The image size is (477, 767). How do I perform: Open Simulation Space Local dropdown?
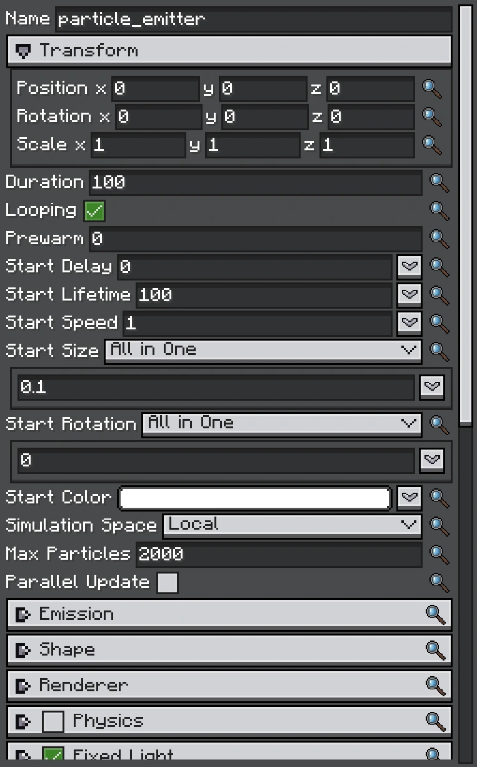(x=292, y=525)
